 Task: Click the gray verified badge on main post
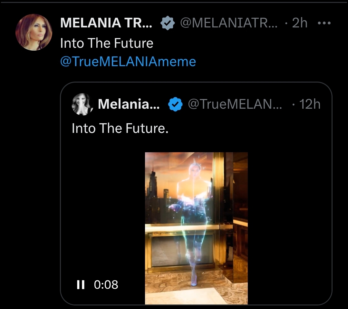pos(168,23)
